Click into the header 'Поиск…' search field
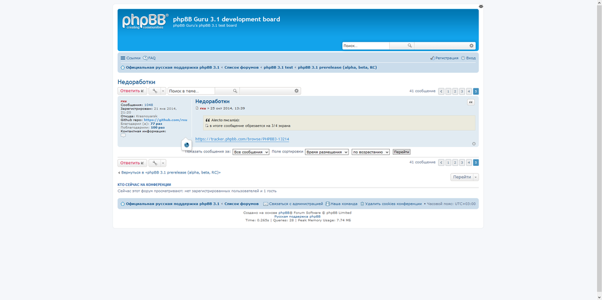602x300 pixels. 366,46
